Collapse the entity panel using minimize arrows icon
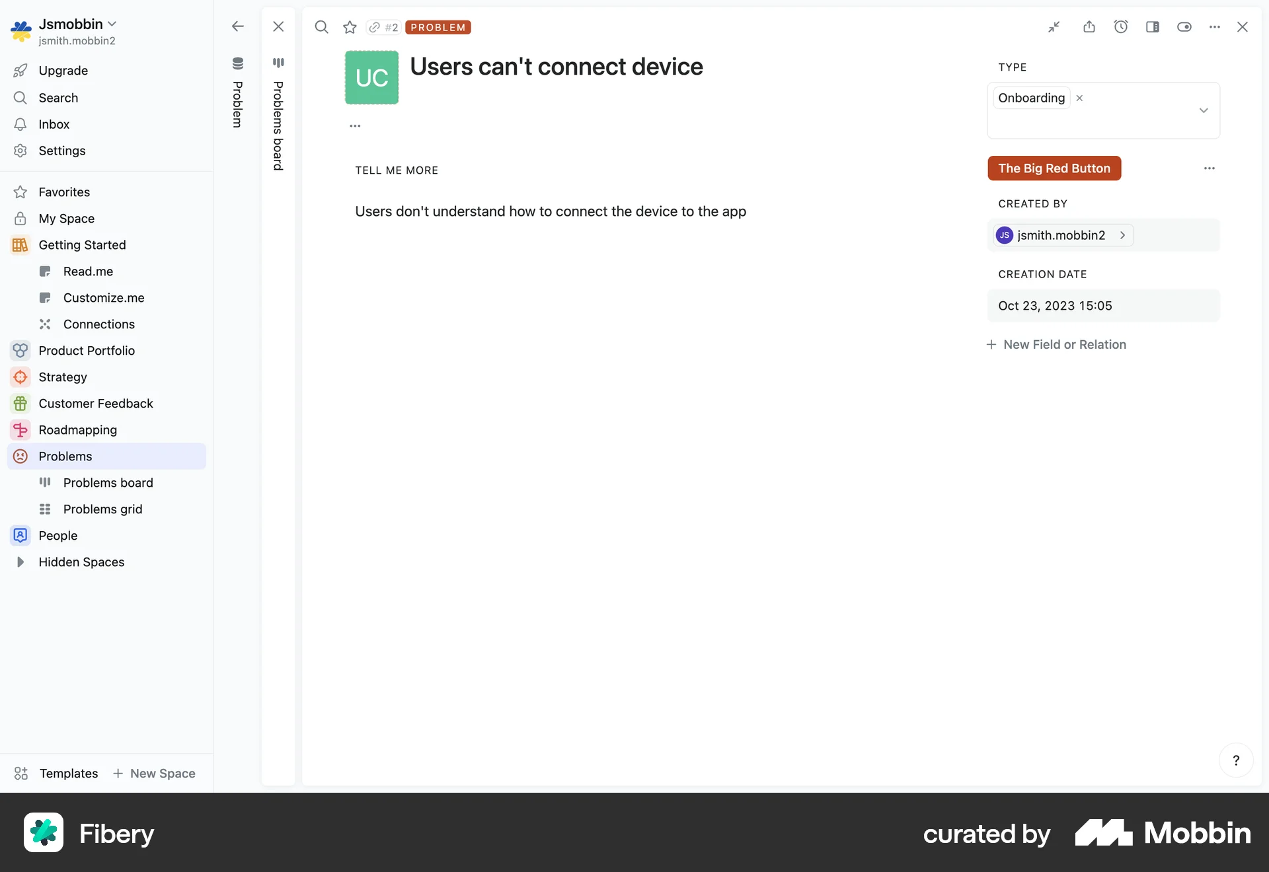 tap(1054, 27)
